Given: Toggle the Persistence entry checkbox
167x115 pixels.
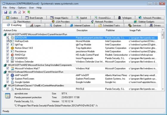Looking at the screenshot, I should (x=7, y=51).
